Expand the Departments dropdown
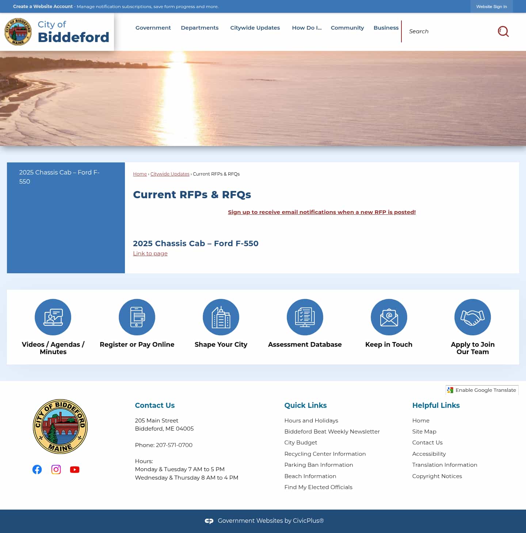The height and width of the screenshot is (533, 526). (199, 27)
